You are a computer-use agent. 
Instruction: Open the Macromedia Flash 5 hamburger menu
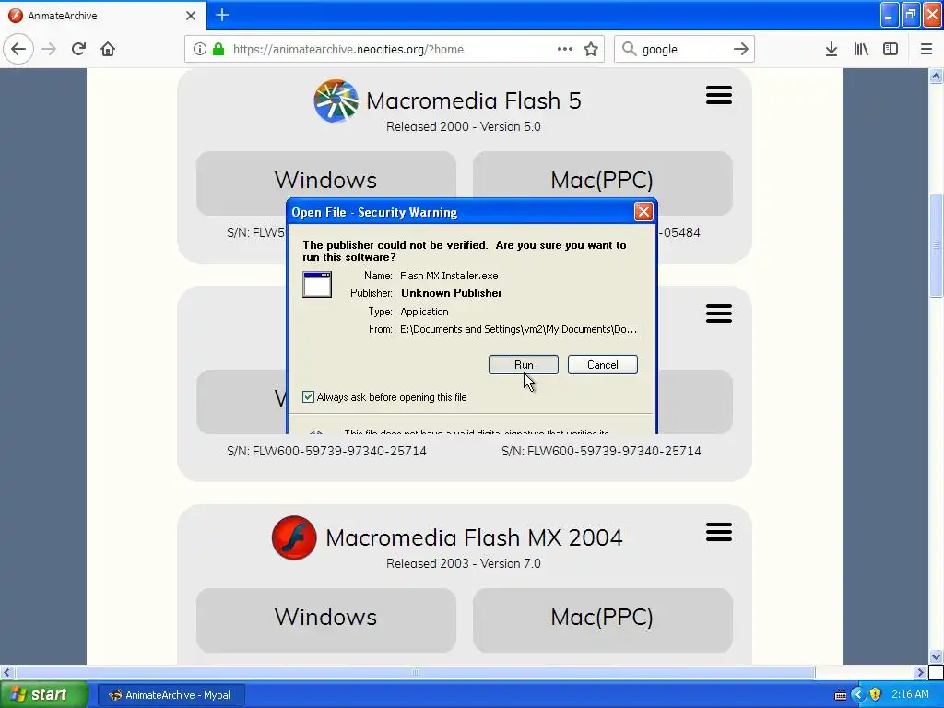click(x=719, y=95)
